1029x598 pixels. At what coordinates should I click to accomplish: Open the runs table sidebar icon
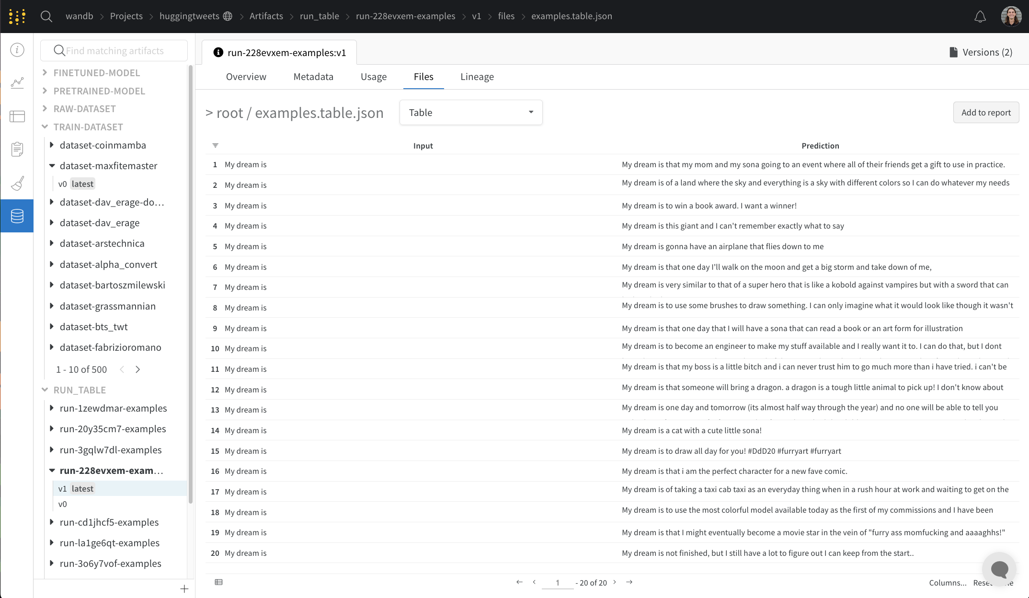pyautogui.click(x=17, y=116)
